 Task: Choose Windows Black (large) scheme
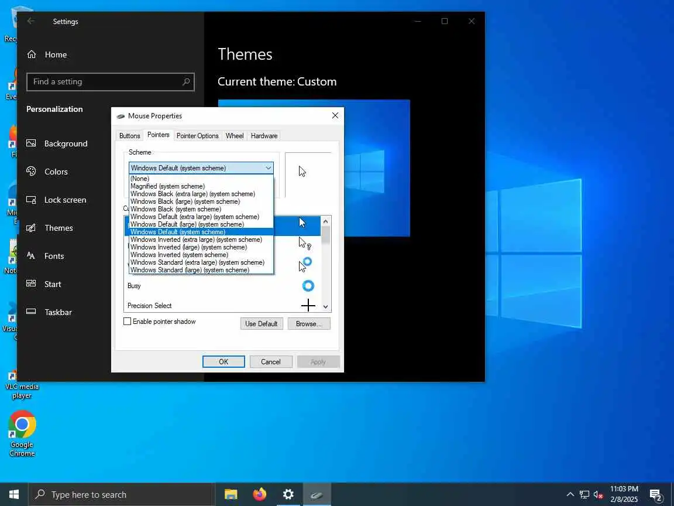pos(201,201)
